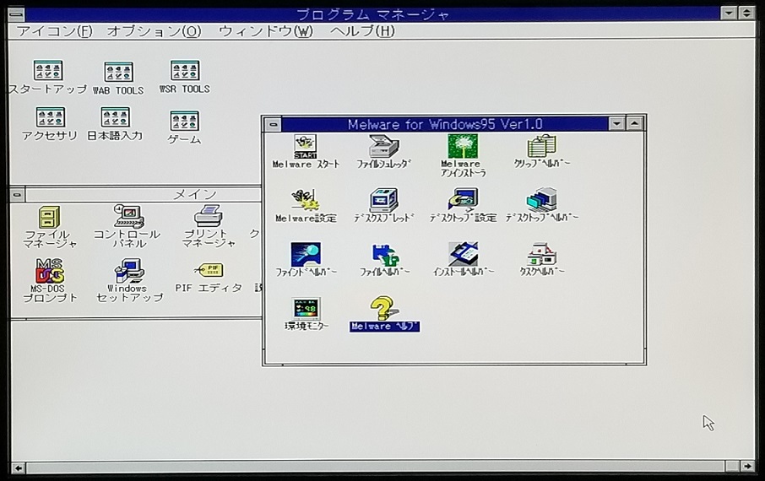Click the horizontal scrollbar left arrow

18,467
